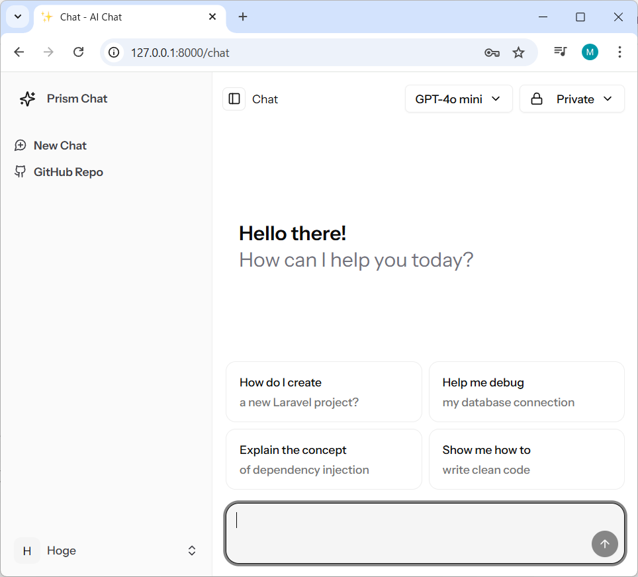Open the GPT-4o mini model dropdown

pyautogui.click(x=458, y=99)
